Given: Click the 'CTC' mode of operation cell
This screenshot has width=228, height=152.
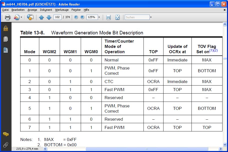Looking at the screenshot, I should coord(109,82).
